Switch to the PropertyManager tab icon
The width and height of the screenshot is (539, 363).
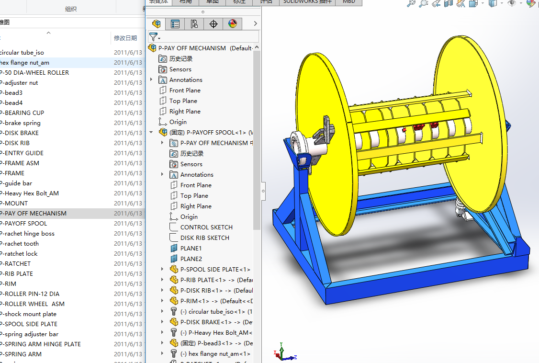pos(175,24)
